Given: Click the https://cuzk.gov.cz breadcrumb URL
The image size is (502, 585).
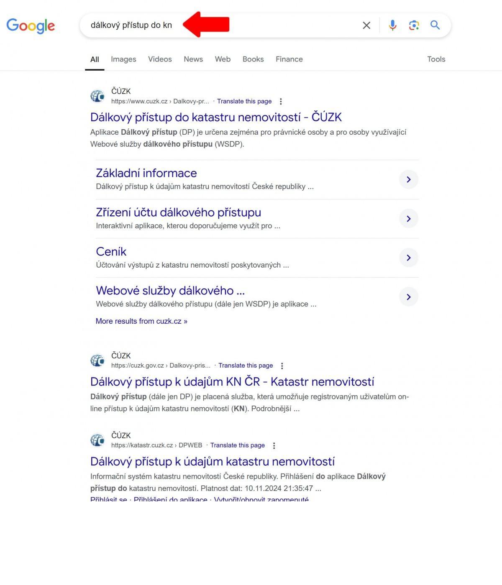Looking at the screenshot, I should point(161,365).
